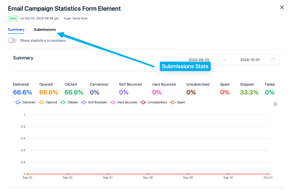
Task: Open the end date 2024-10-01 field
Action: [250, 60]
